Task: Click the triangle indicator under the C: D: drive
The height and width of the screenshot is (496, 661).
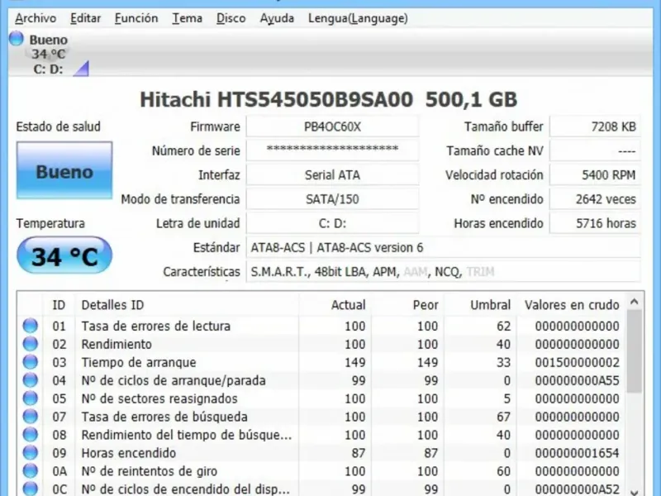Action: pyautogui.click(x=81, y=69)
